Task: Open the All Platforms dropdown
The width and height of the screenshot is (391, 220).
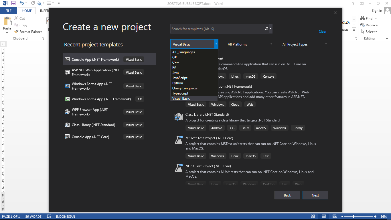Action: 249,44
